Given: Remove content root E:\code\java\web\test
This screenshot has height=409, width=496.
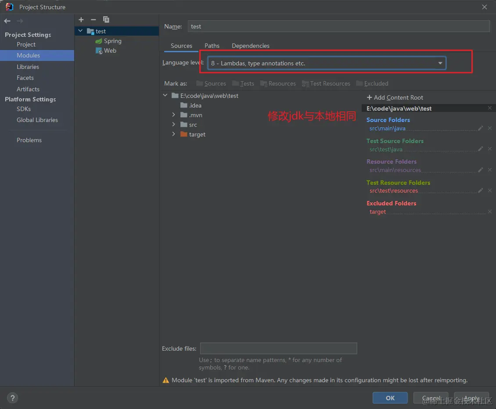Looking at the screenshot, I should click(x=490, y=108).
